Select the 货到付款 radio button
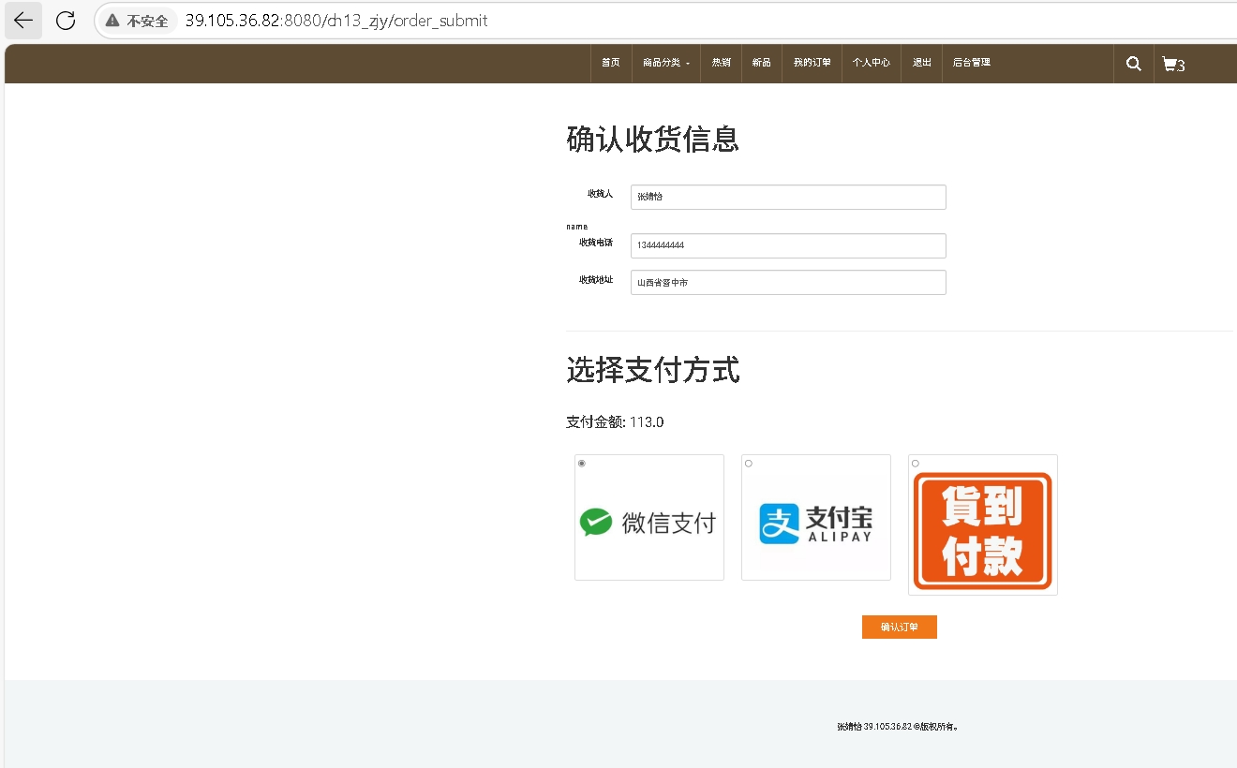This screenshot has width=1237, height=768. 916,464
